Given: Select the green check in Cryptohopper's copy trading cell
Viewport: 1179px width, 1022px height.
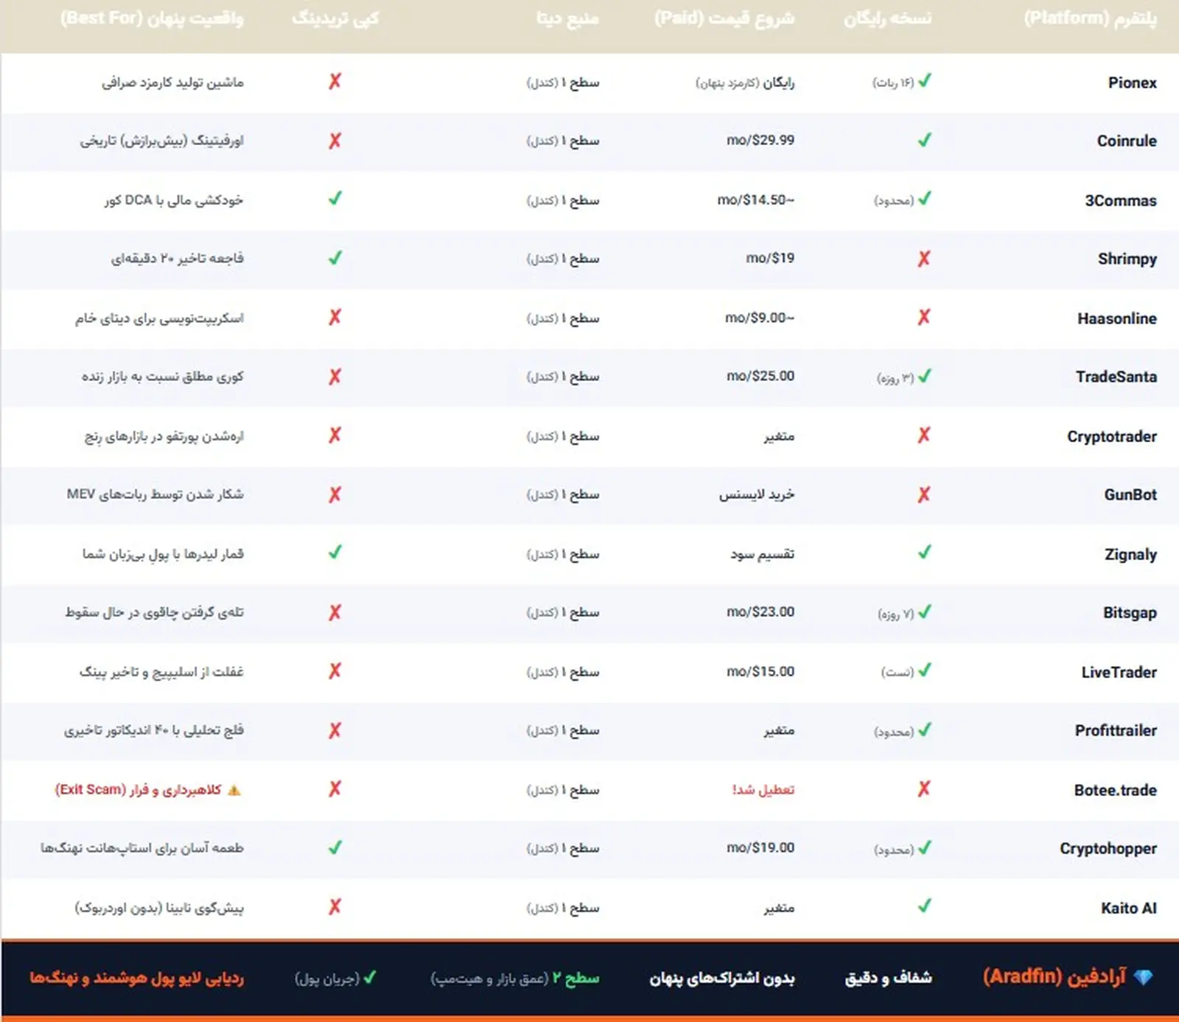Looking at the screenshot, I should point(335,847).
